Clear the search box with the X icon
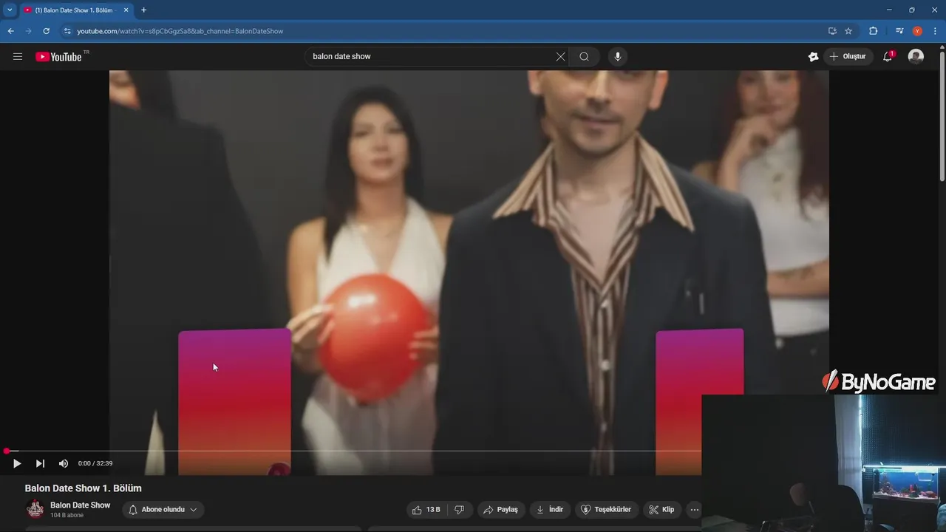The width and height of the screenshot is (946, 532). (x=561, y=57)
